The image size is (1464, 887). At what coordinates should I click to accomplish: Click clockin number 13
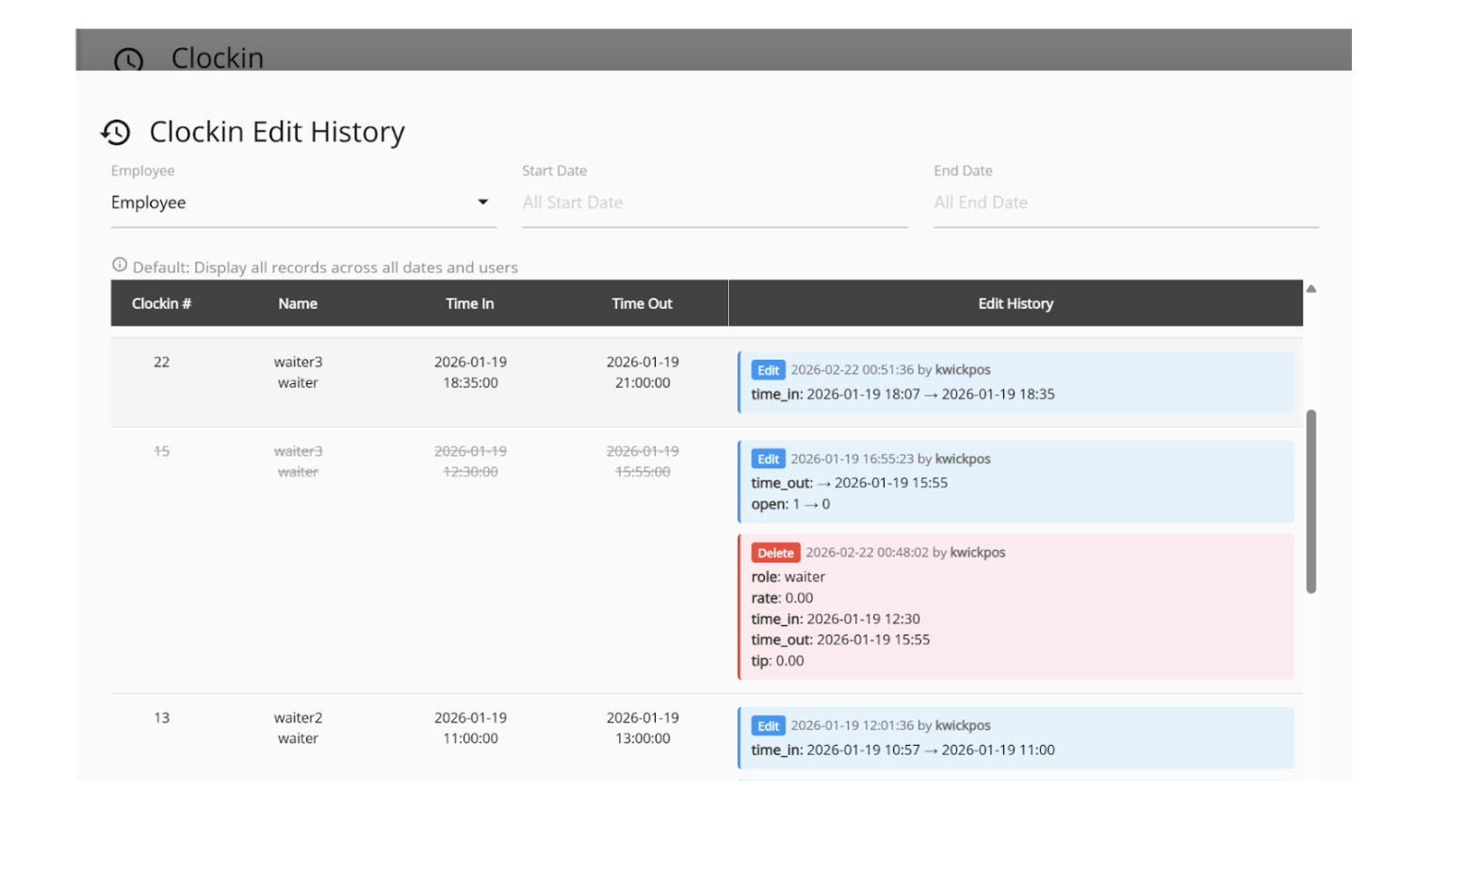tap(162, 718)
